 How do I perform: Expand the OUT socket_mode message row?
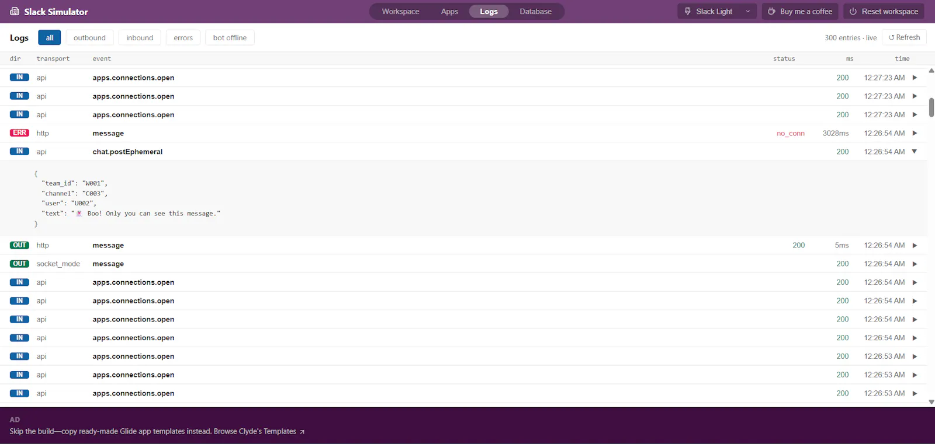tap(915, 264)
